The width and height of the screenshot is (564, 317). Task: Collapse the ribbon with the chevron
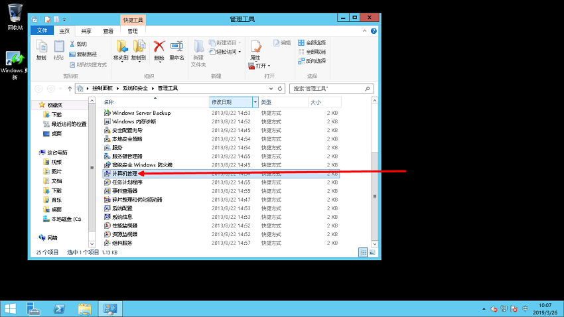pyautogui.click(x=364, y=31)
